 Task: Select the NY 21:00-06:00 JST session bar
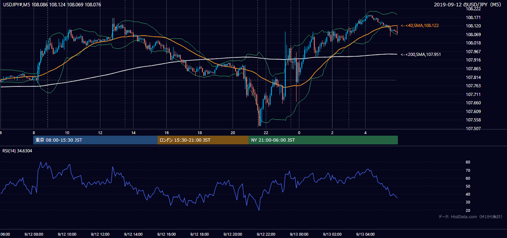click(323, 140)
